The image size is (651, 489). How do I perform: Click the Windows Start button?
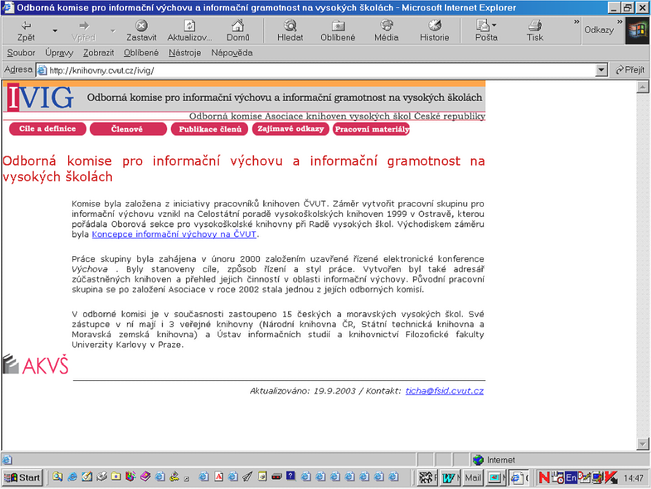(22, 477)
